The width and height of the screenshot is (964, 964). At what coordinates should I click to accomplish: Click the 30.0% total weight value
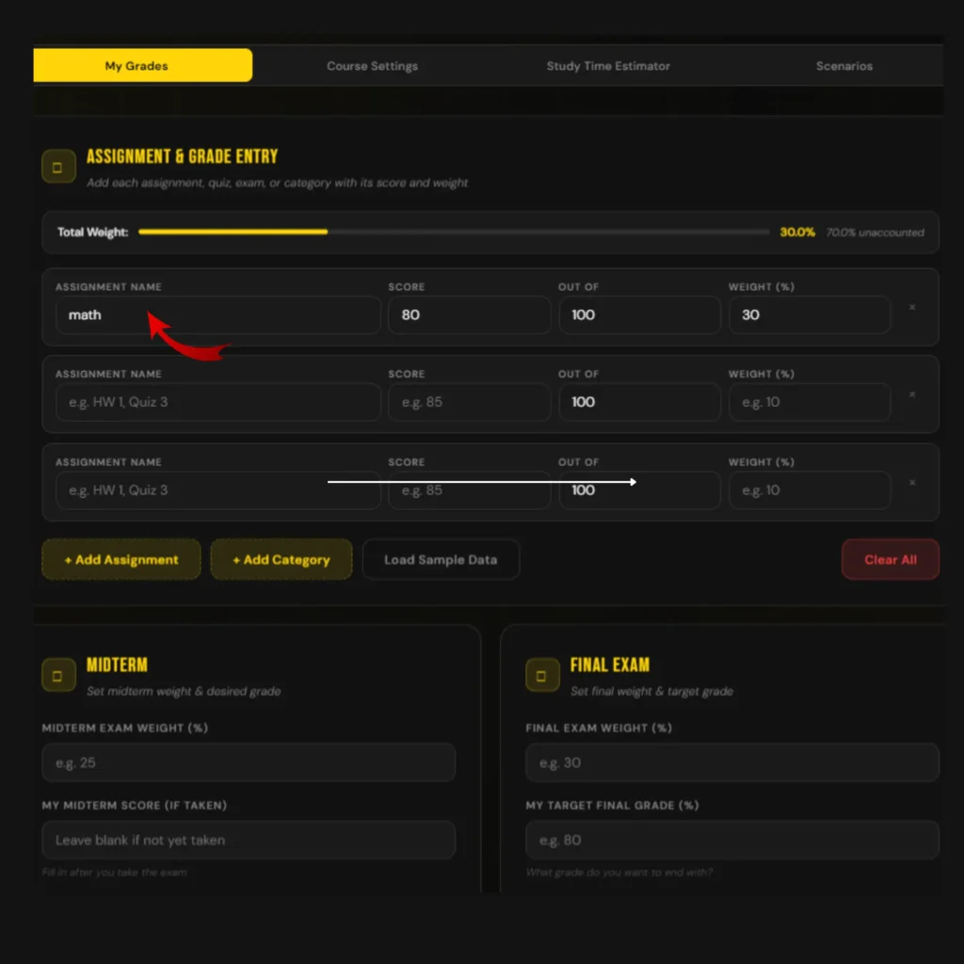[x=796, y=233]
